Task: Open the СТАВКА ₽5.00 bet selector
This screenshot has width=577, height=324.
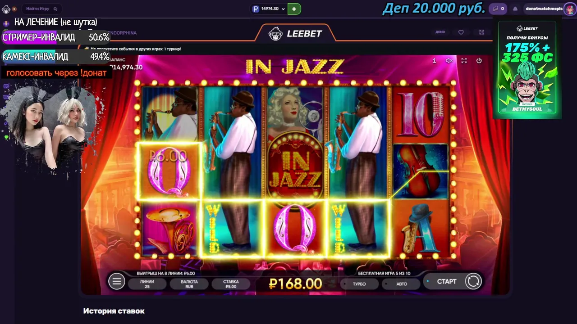Action: click(231, 284)
